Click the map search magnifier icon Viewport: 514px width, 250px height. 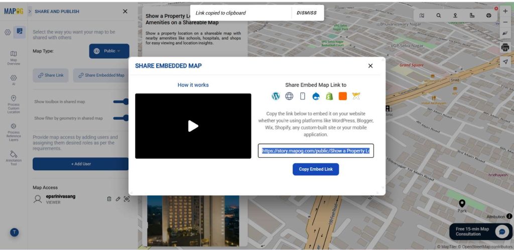coord(439,16)
